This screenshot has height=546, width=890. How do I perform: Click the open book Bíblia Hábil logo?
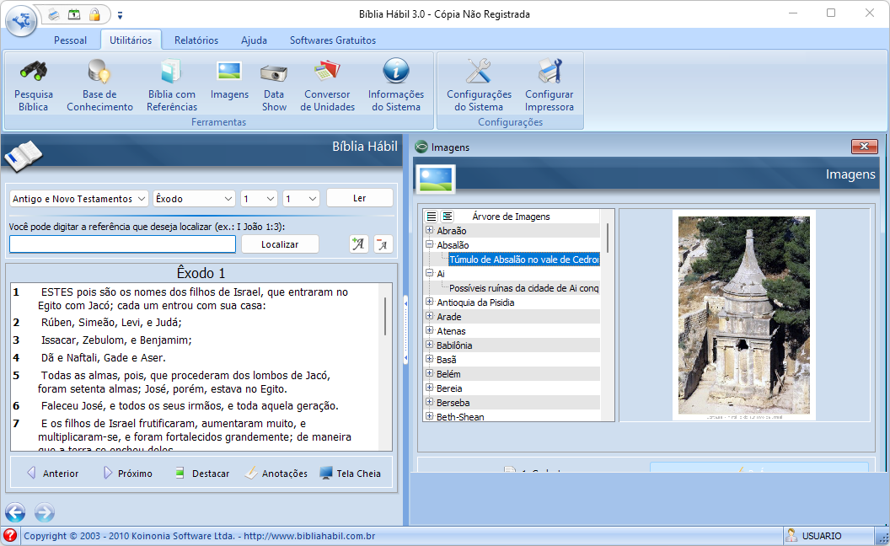click(x=23, y=156)
